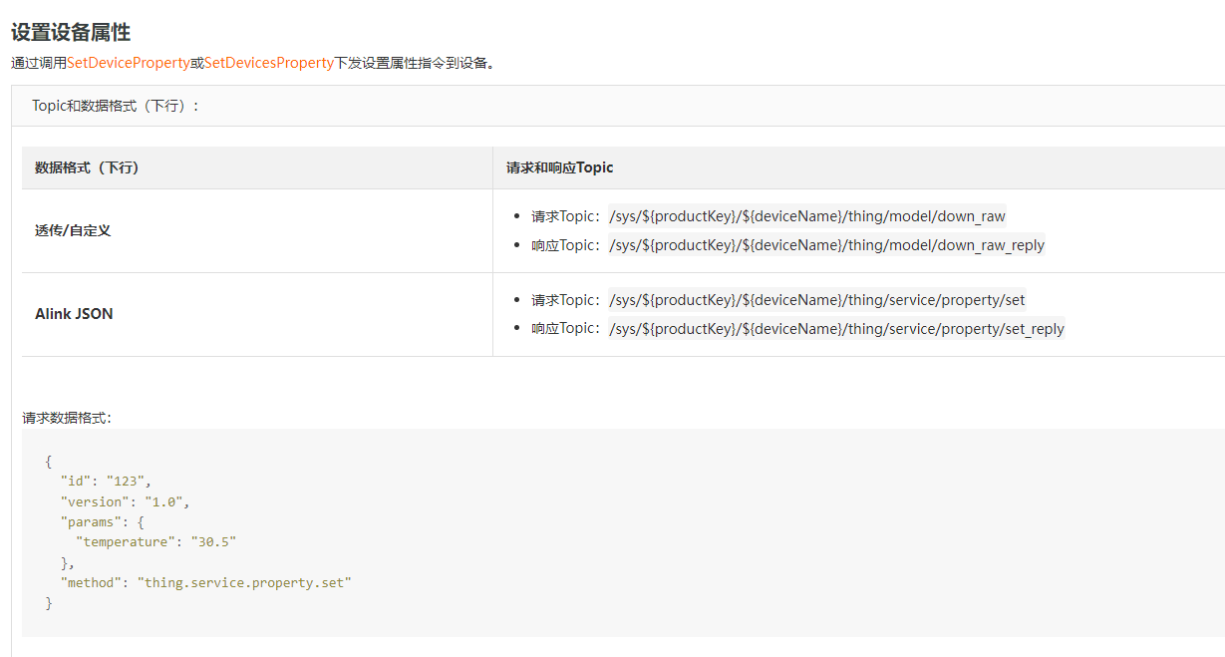Click the thing/model/down_raw_reply response topic path
This screenshot has width=1225, height=657.
(826, 245)
